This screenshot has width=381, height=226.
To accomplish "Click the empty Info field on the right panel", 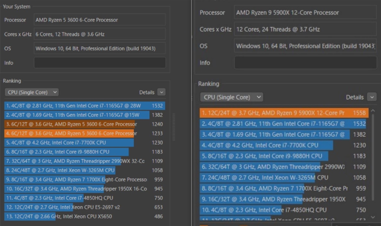I will (x=305, y=63).
